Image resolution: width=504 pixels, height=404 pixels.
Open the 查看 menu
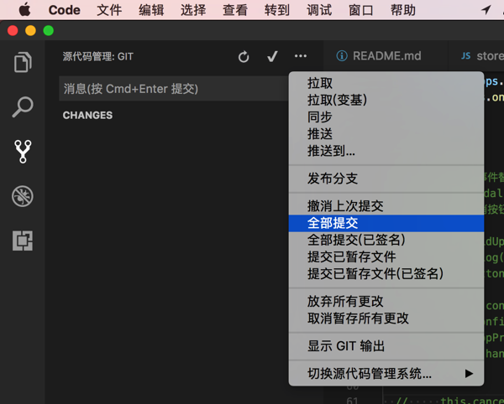pyautogui.click(x=235, y=10)
